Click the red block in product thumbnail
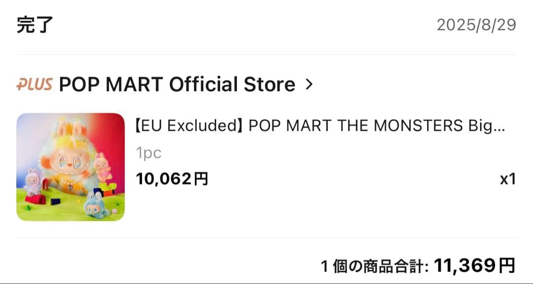533x284 pixels. (37, 200)
